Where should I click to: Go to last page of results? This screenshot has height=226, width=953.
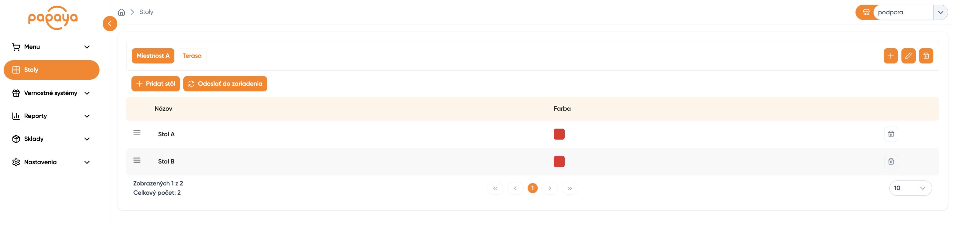570,188
